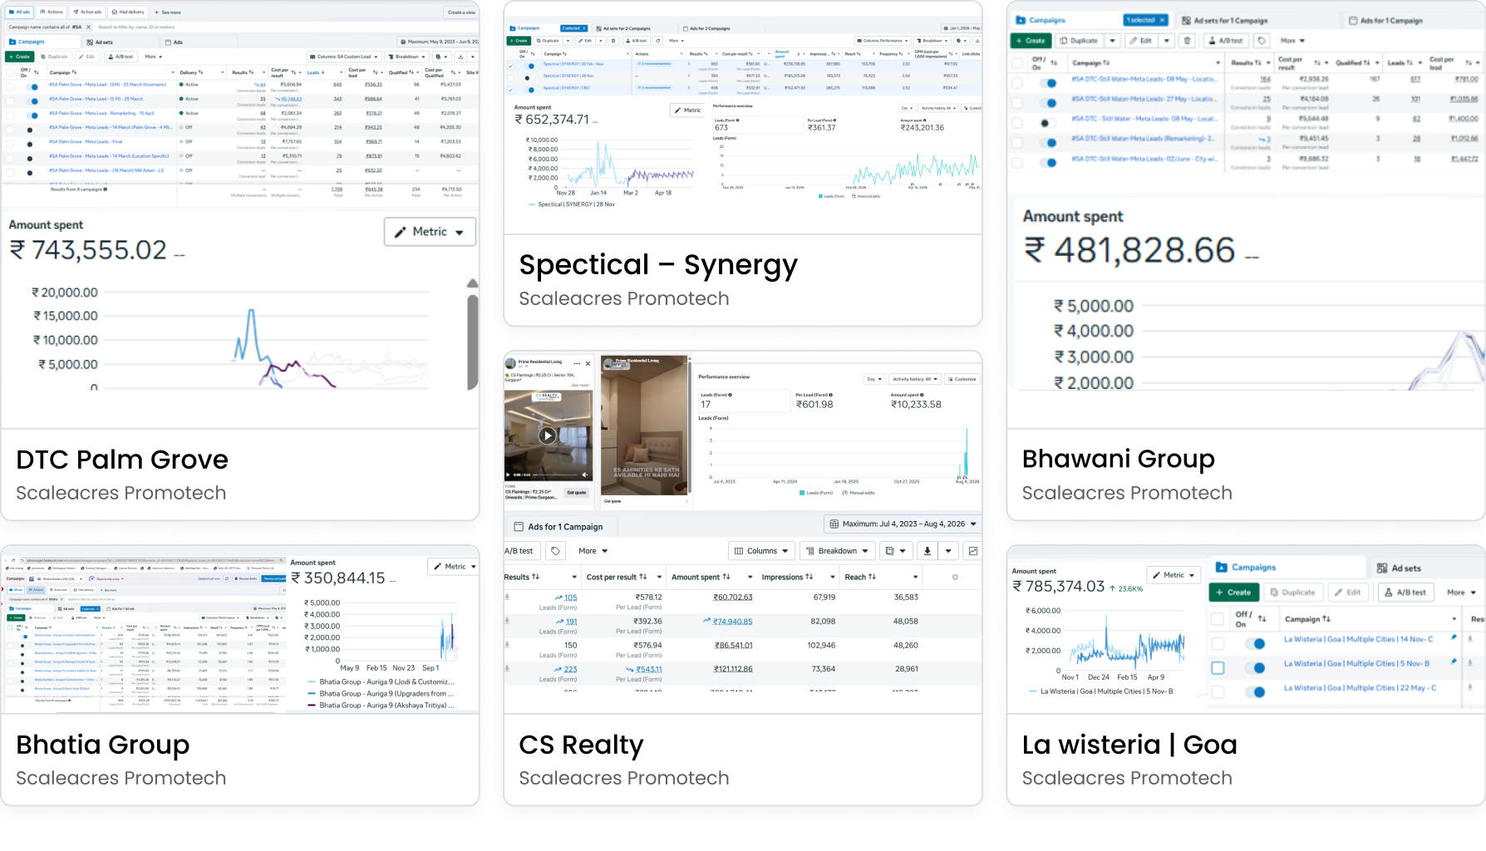Toggle the La Wisteria 14 Nov- C campaign switch
This screenshot has width=1486, height=851.
[x=1255, y=643]
